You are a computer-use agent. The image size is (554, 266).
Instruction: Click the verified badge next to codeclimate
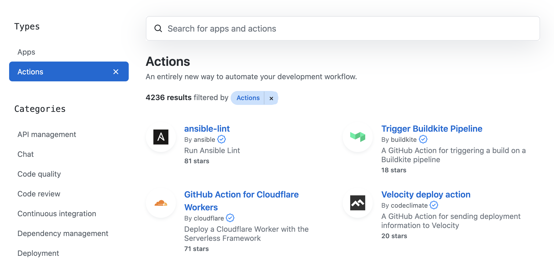coord(434,205)
